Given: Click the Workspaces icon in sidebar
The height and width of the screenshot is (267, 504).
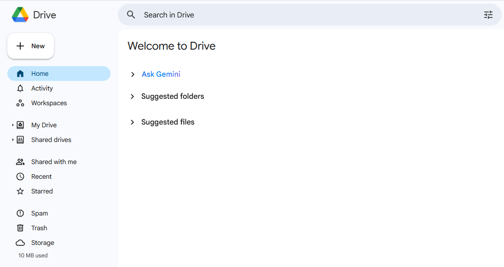Looking at the screenshot, I should point(20,103).
